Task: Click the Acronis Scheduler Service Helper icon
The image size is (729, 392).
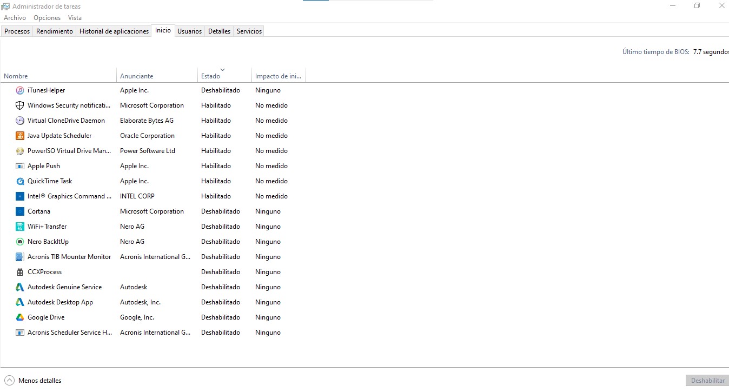Action: coord(20,333)
